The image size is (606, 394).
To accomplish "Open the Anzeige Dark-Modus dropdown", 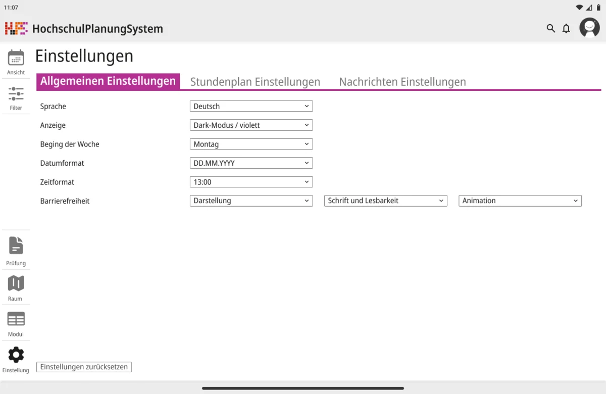I will point(251,125).
